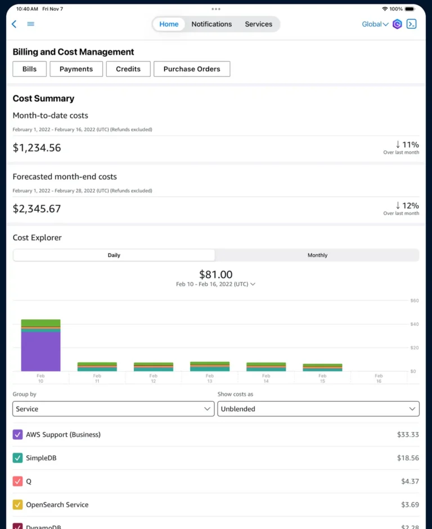The image size is (432, 529).
Task: Select the Daily cost view
Action: tap(114, 255)
